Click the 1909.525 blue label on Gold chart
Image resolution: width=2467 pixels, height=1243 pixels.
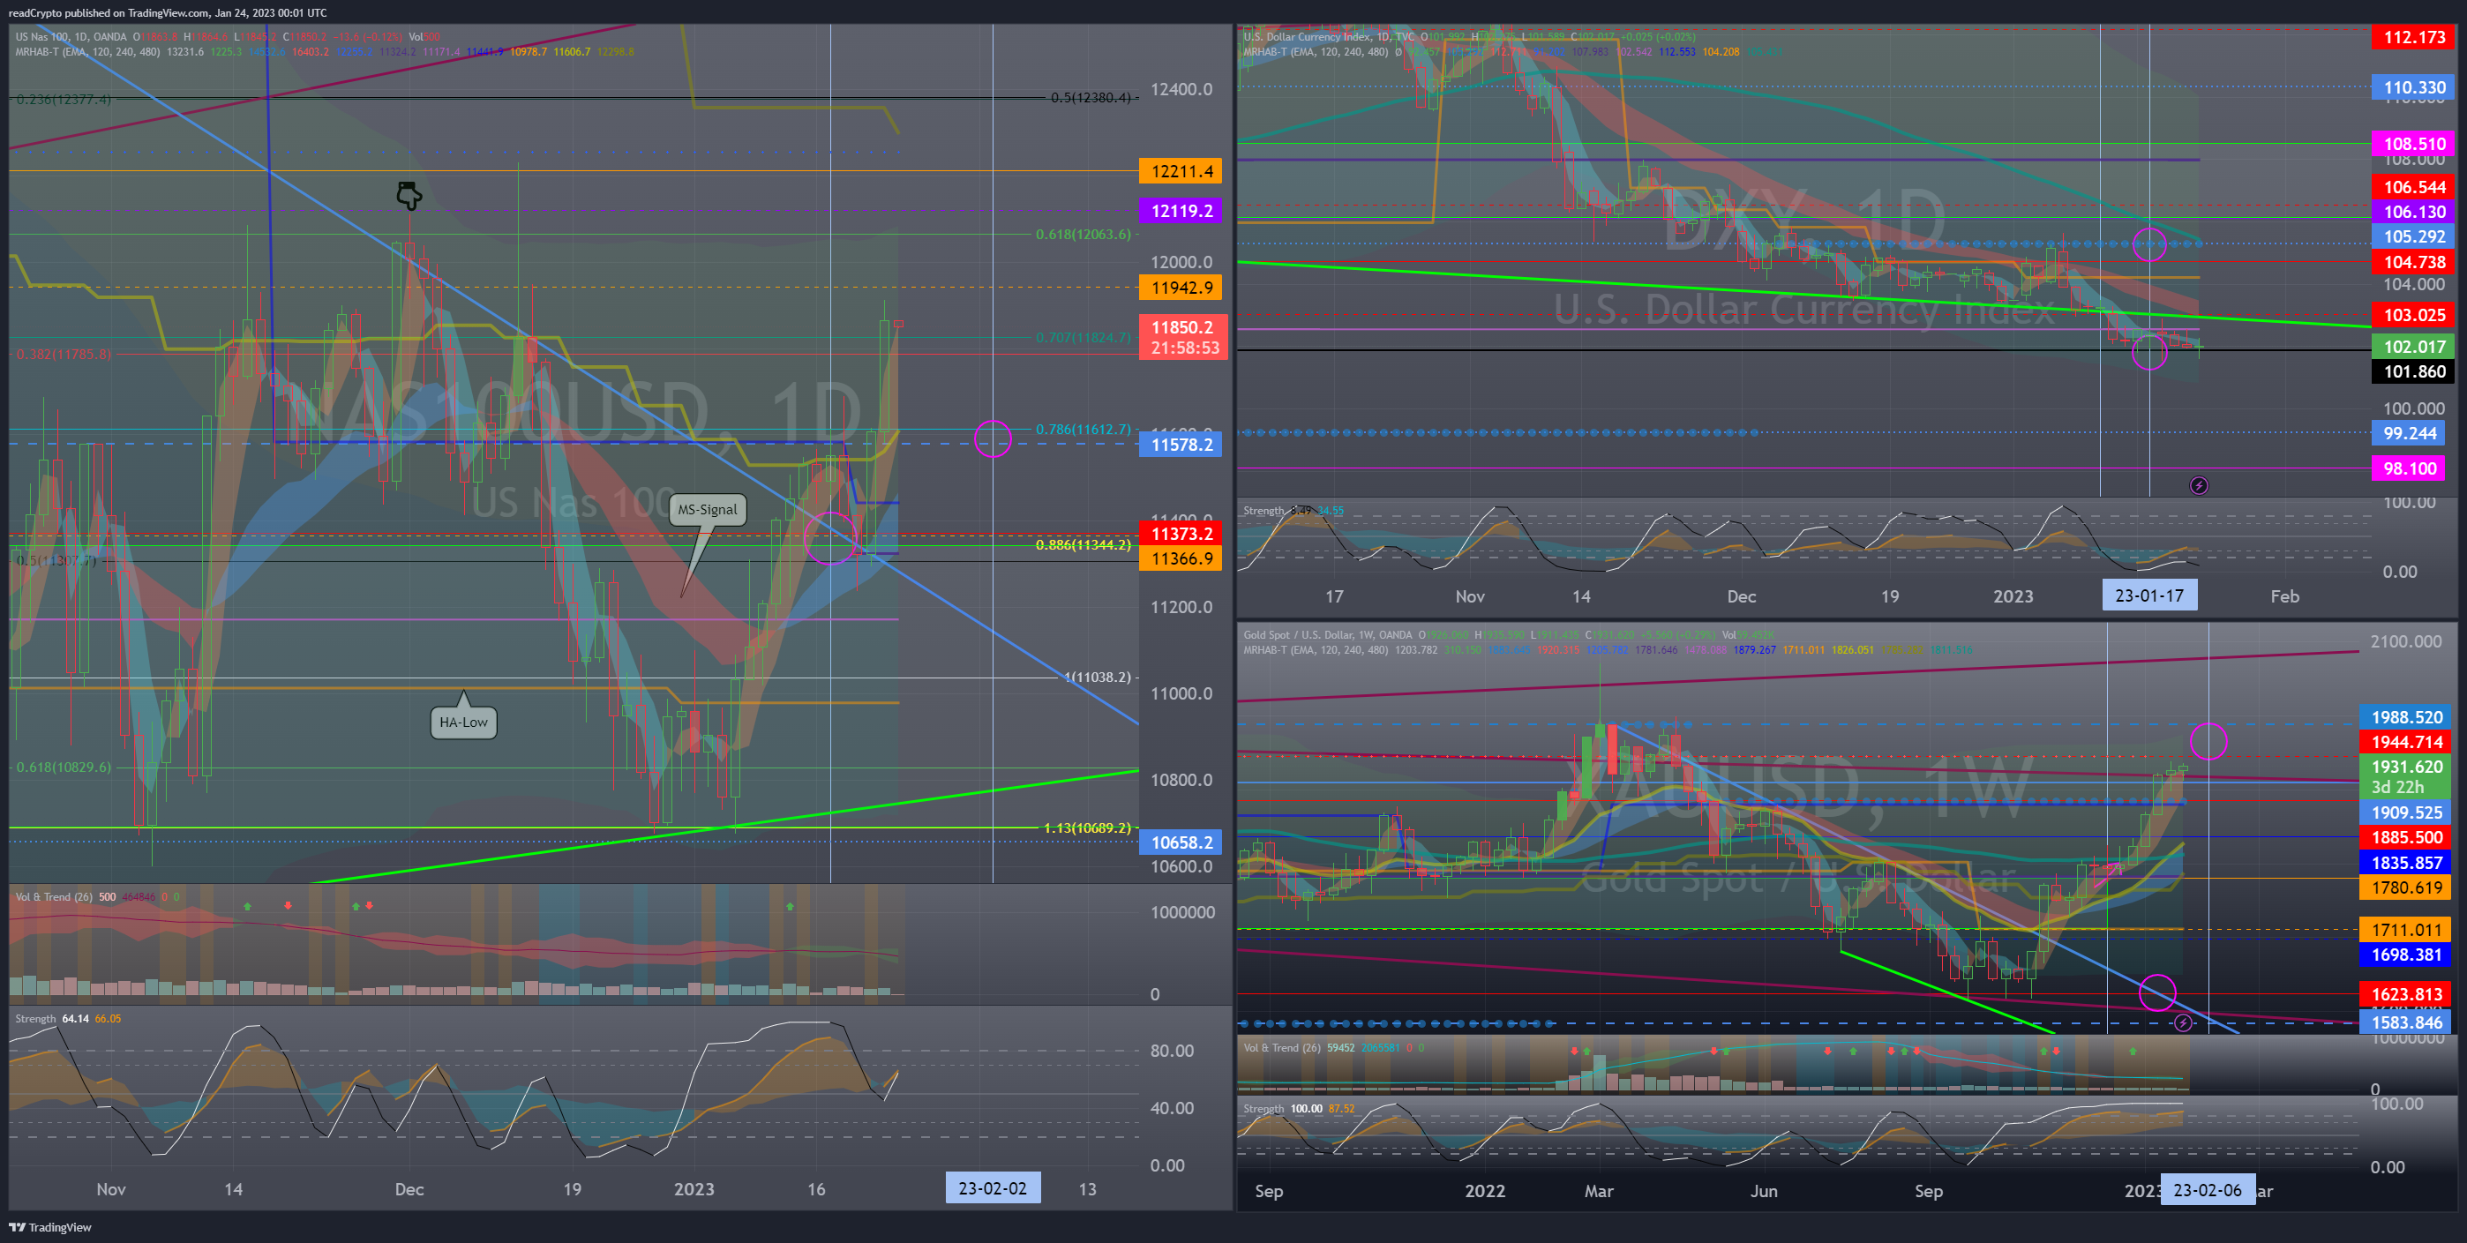tap(2406, 812)
